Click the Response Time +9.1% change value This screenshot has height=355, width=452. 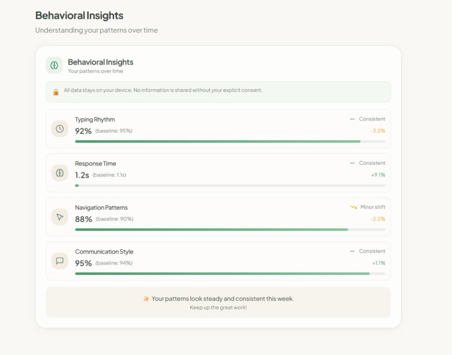[x=378, y=175]
